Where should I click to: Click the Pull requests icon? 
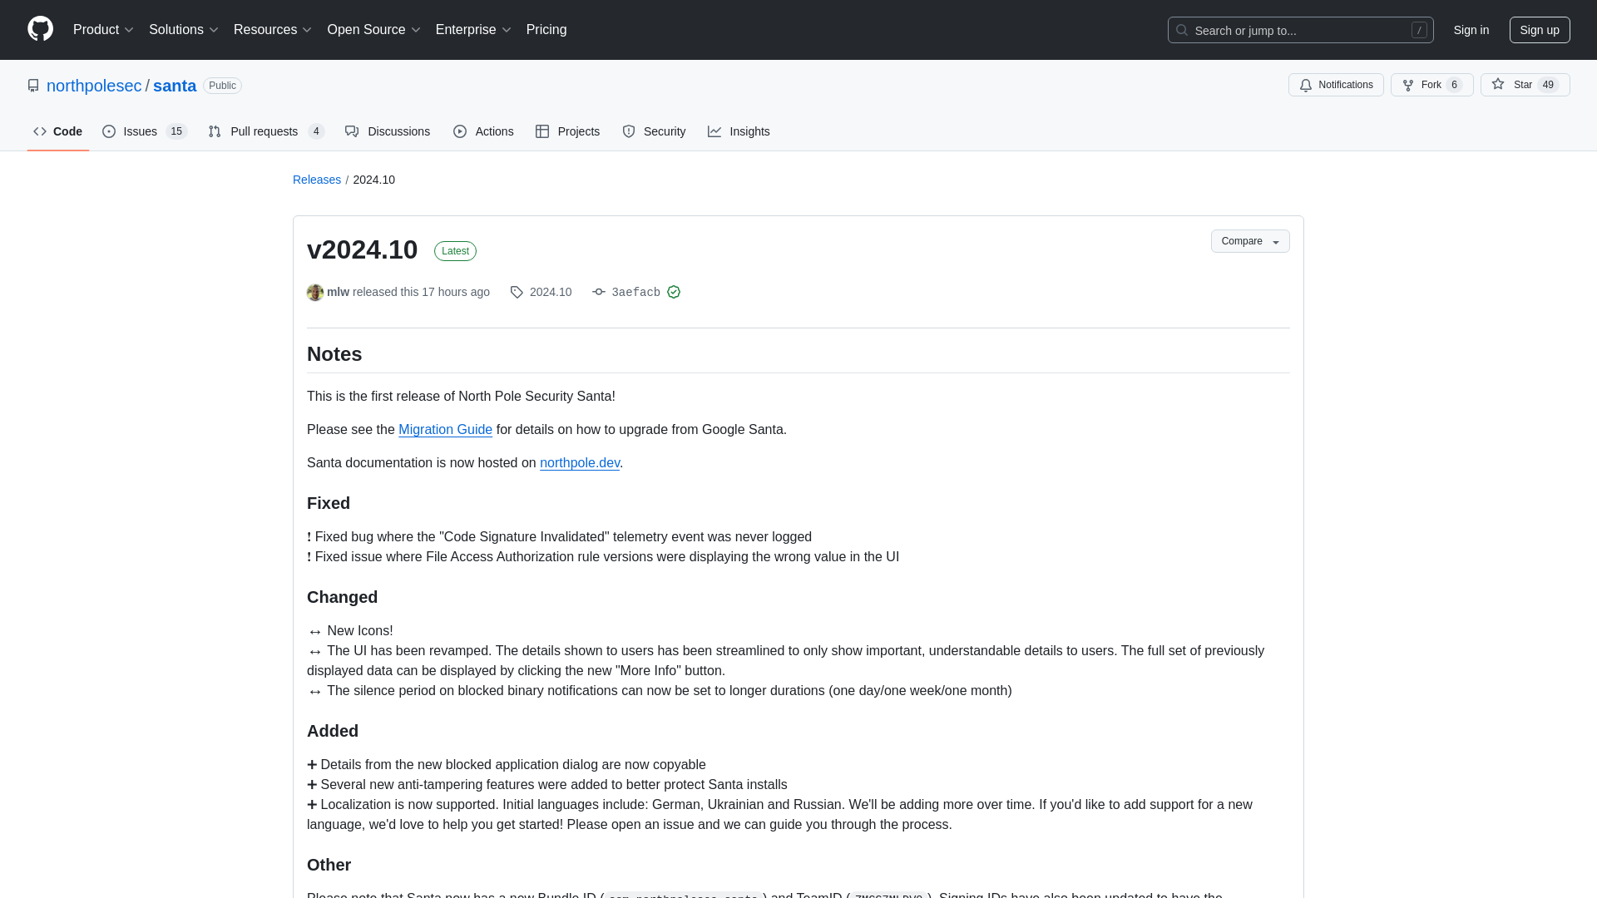point(214,131)
